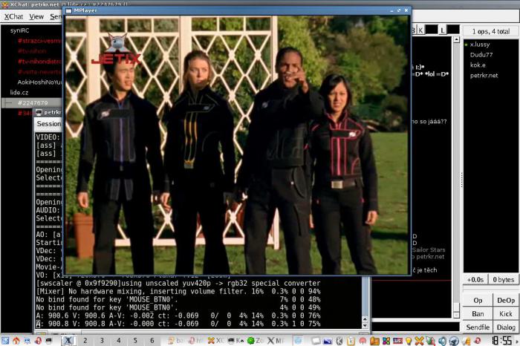Click the XChat tray icon
The image size is (520, 346).
(420, 341)
